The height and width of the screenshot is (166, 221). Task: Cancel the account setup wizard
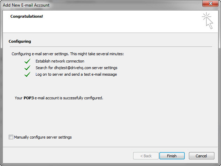pos(201,156)
